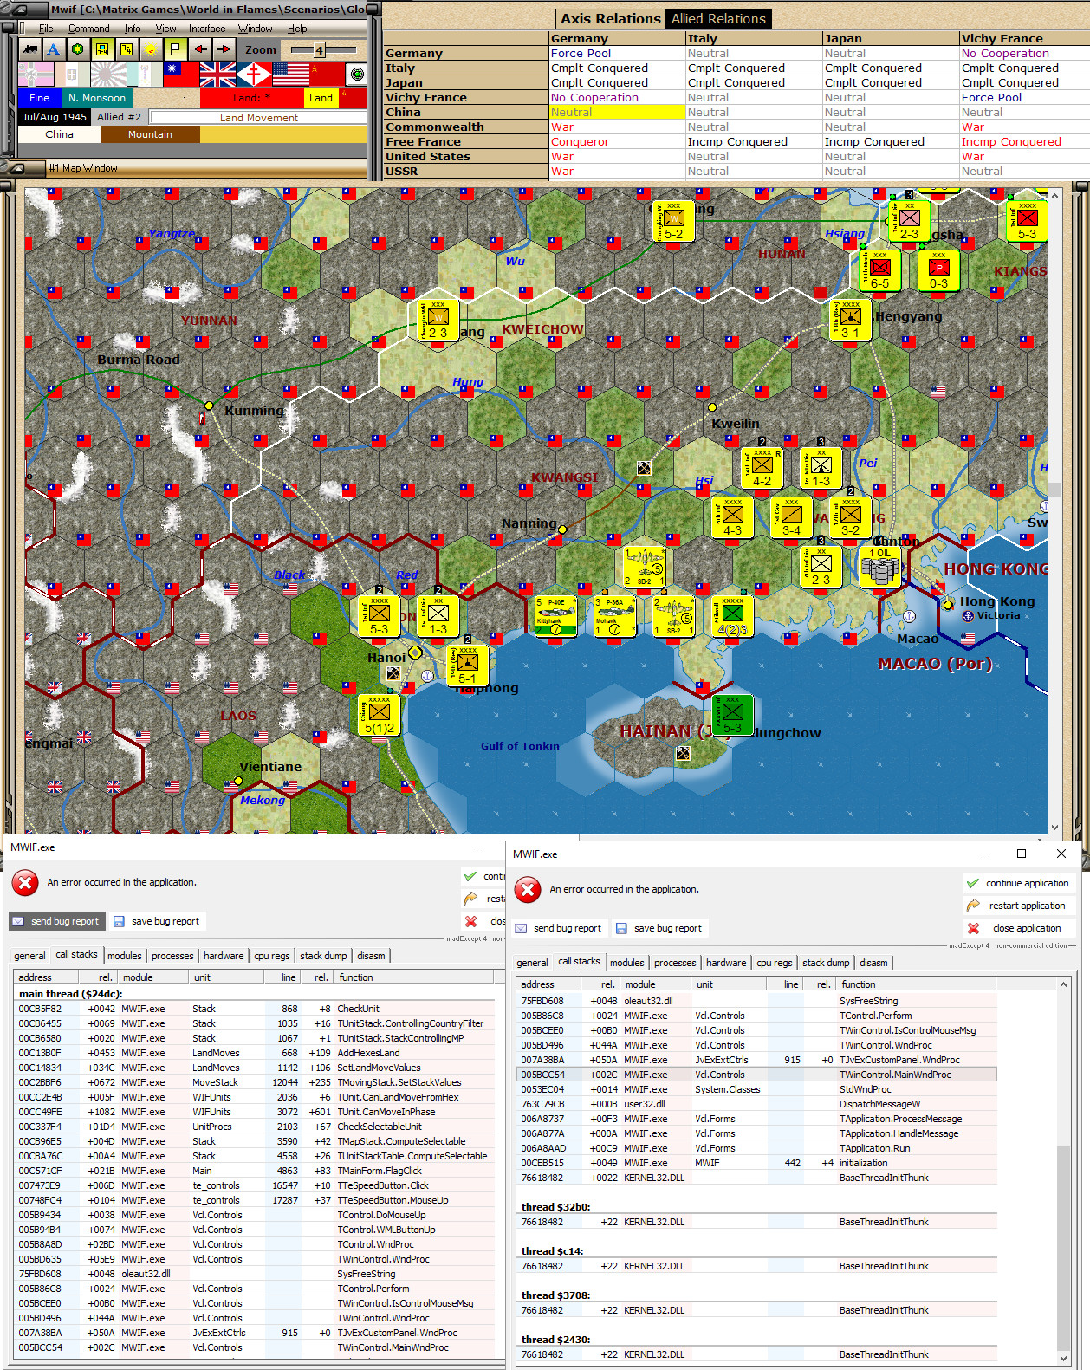Click the N. Monsoon weather zone indicator
1090x1370 pixels.
coord(97,98)
